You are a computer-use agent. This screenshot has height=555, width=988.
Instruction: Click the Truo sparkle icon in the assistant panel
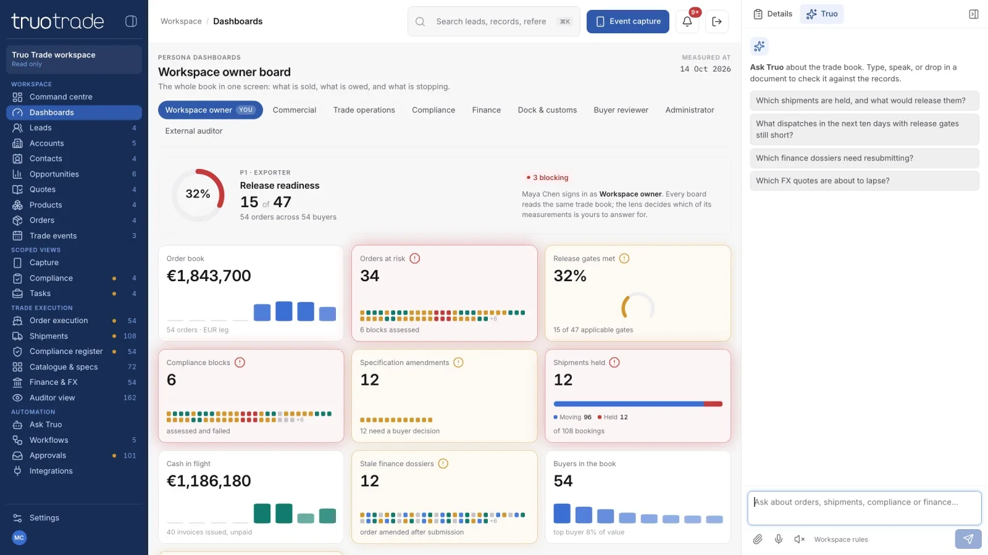coord(760,46)
